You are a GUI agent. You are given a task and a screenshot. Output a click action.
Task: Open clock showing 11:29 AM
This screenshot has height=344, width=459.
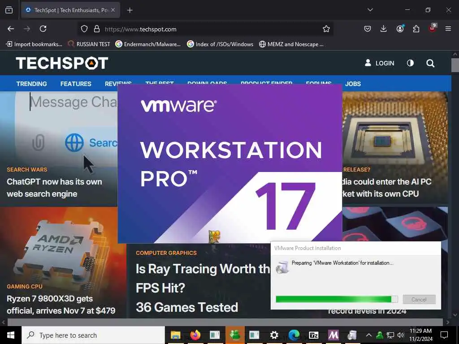pyautogui.click(x=420, y=335)
